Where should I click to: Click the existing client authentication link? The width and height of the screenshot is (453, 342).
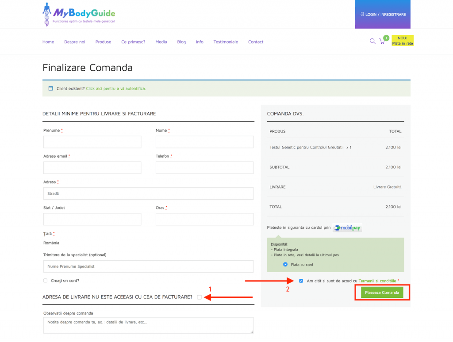[x=115, y=88]
